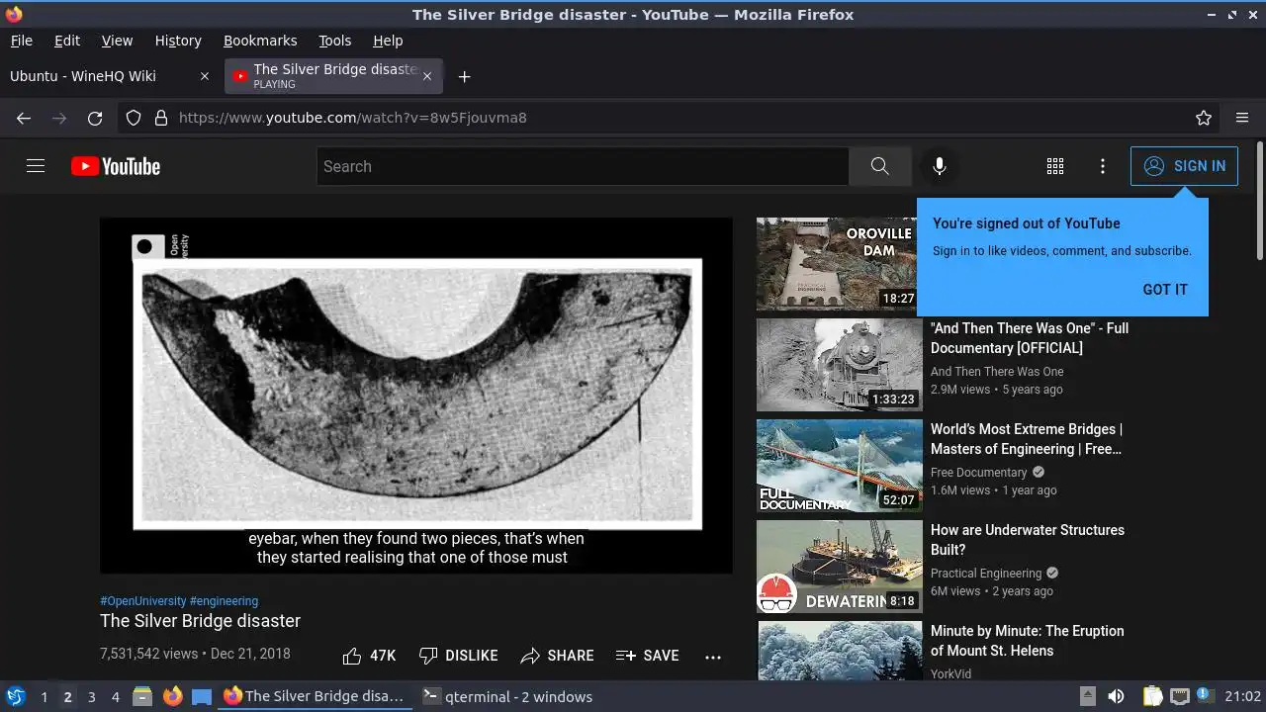Open How are Underwater Structures Built video
Image resolution: width=1266 pixels, height=712 pixels.
[x=1028, y=540]
